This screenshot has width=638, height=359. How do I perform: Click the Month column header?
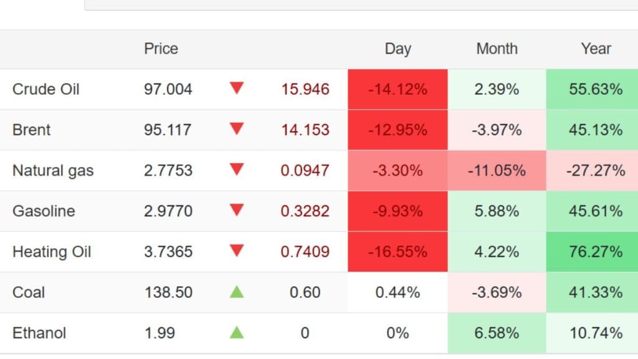[x=497, y=49]
